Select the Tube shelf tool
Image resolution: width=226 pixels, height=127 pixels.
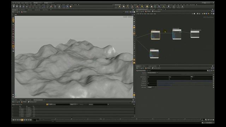point(20,7)
